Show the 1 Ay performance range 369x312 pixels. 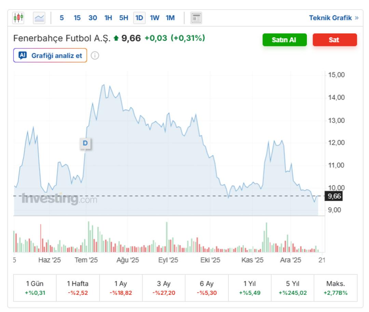click(121, 288)
